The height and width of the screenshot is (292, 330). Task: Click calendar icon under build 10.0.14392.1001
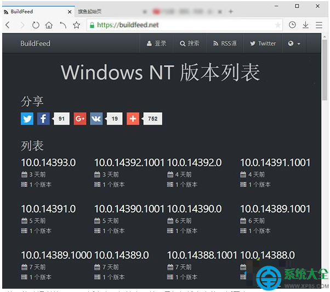coord(97,174)
